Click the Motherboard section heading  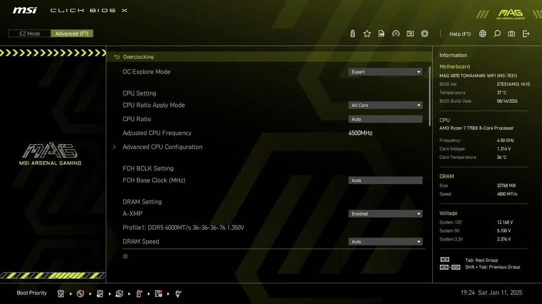point(454,67)
